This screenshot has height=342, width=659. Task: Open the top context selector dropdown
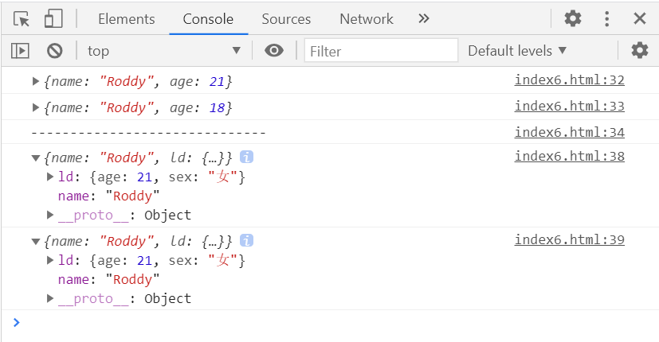163,51
